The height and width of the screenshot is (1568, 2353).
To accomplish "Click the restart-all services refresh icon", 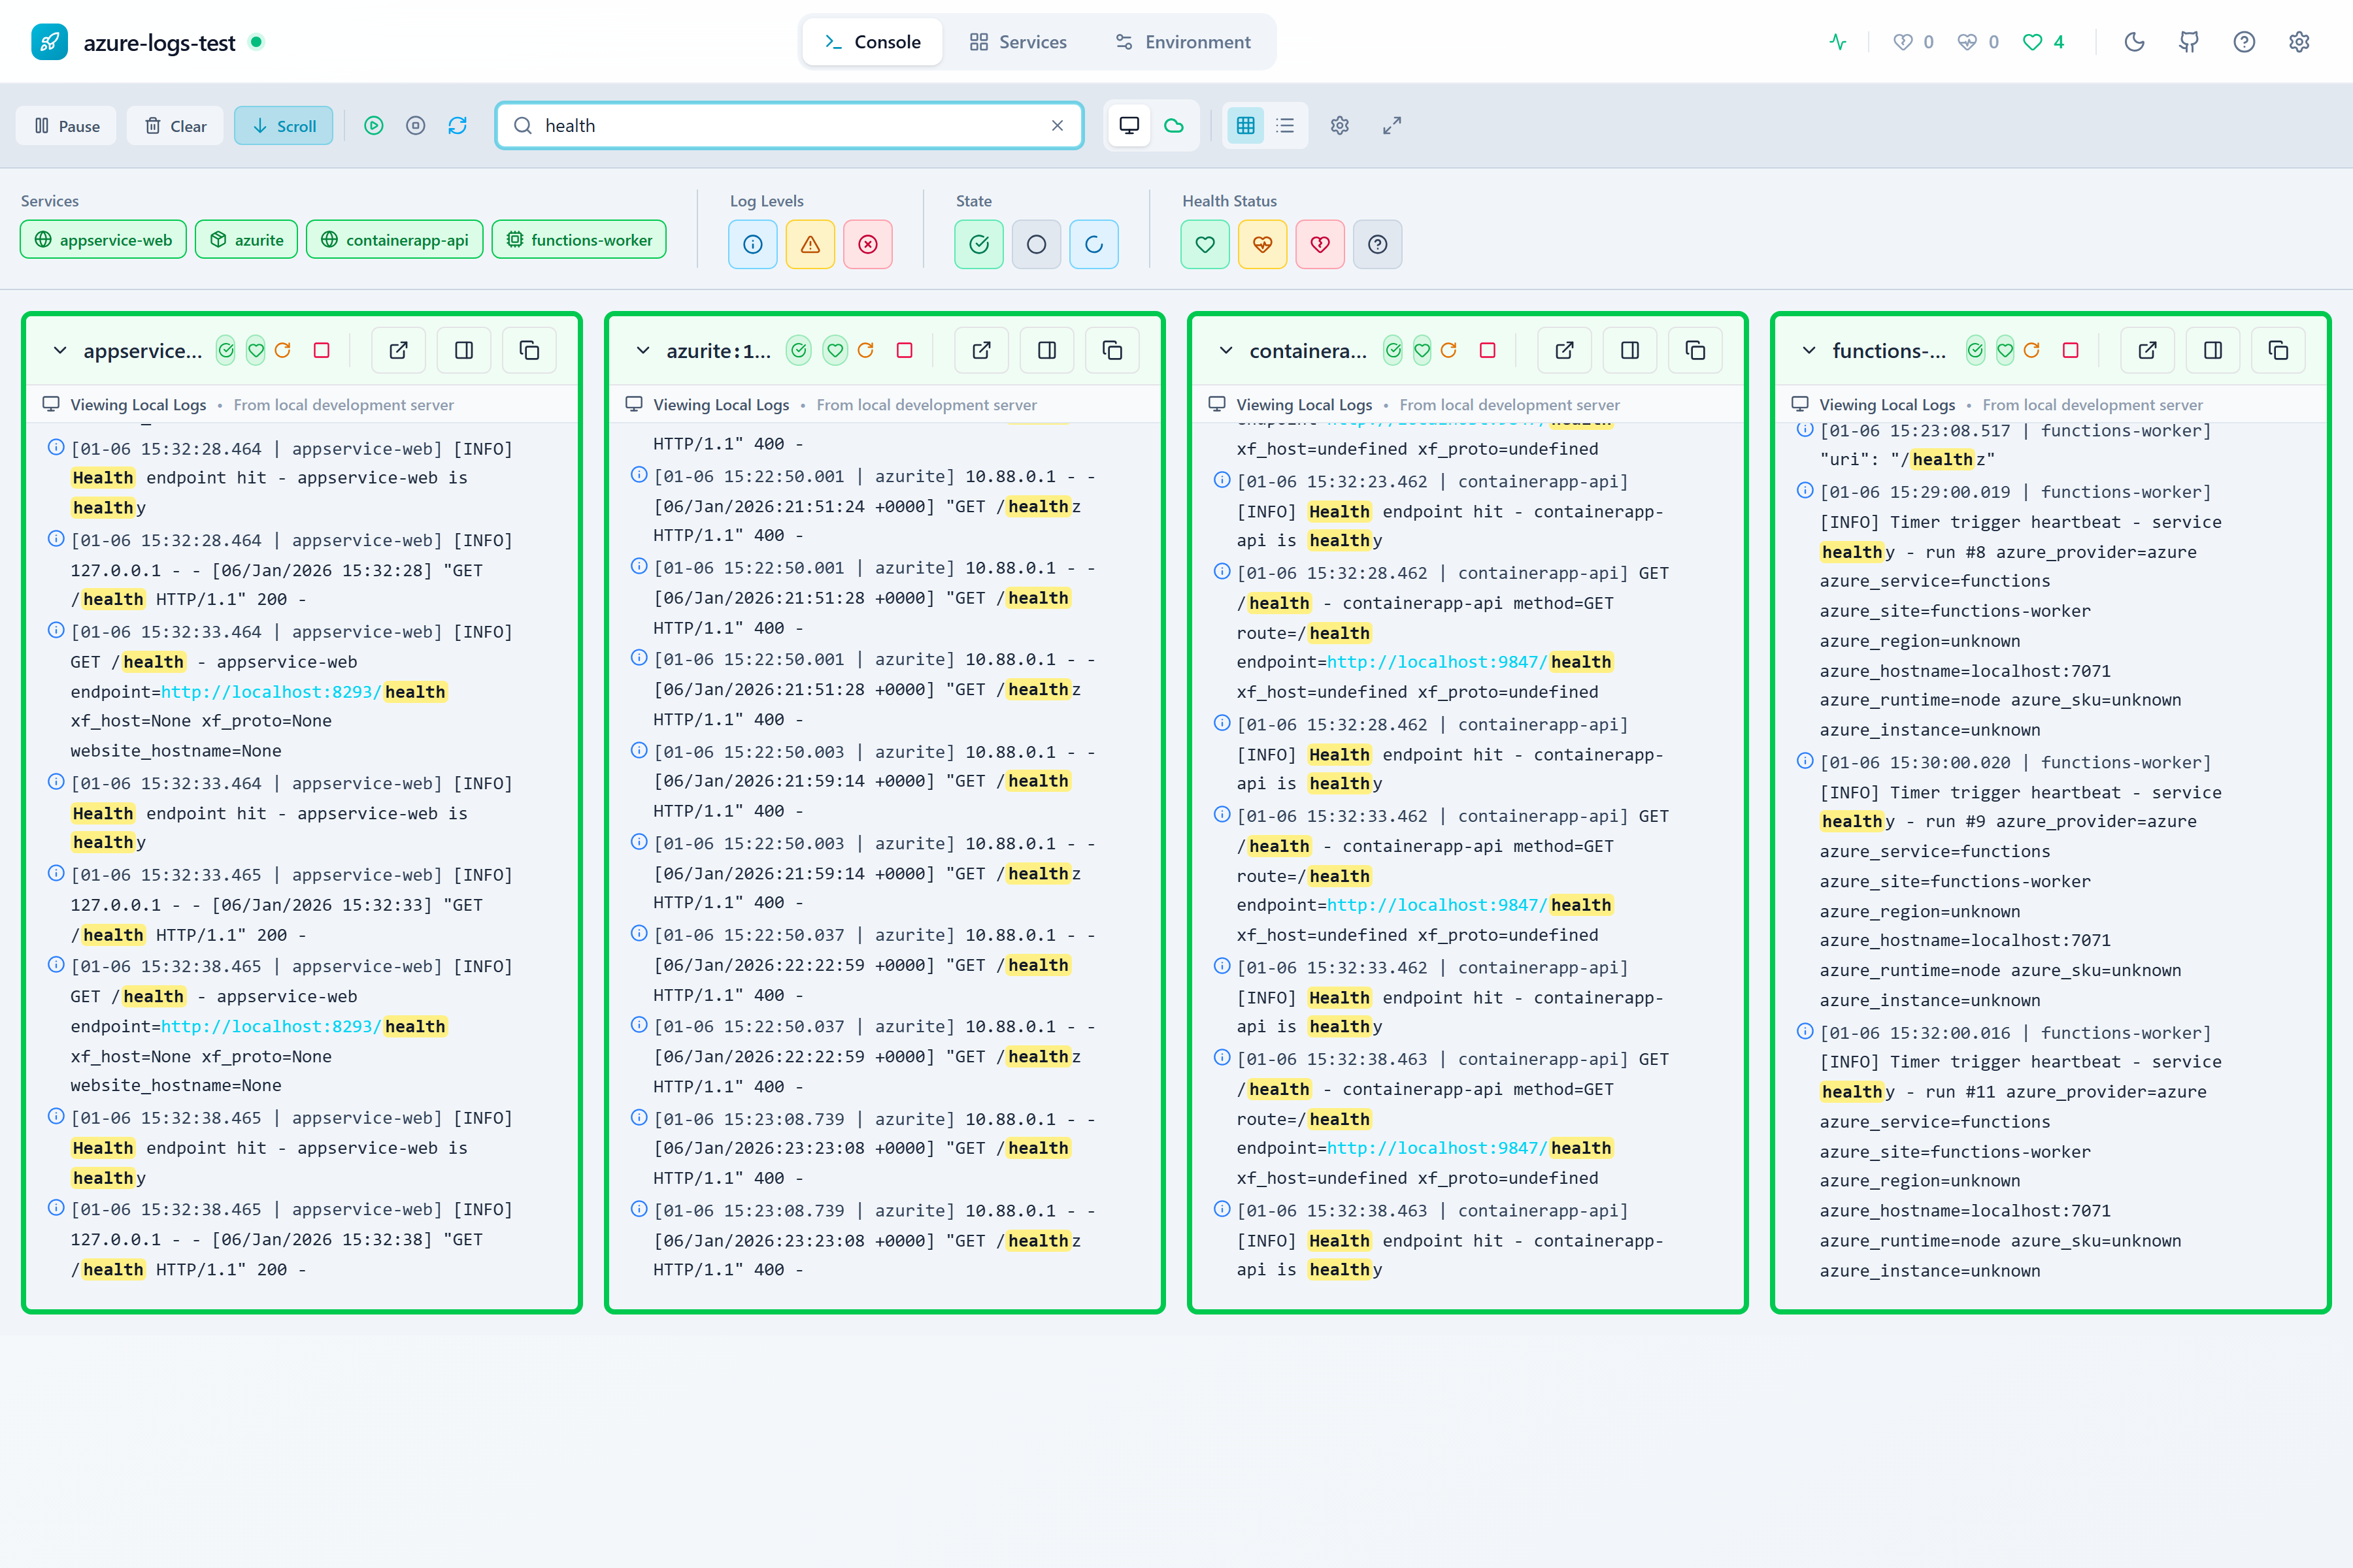I will pos(457,125).
